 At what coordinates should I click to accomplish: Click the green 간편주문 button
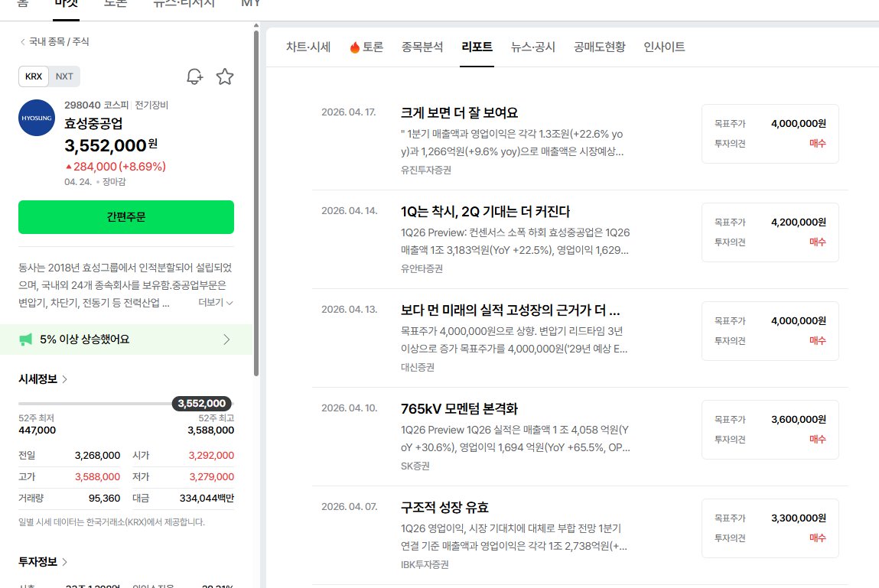[126, 217]
